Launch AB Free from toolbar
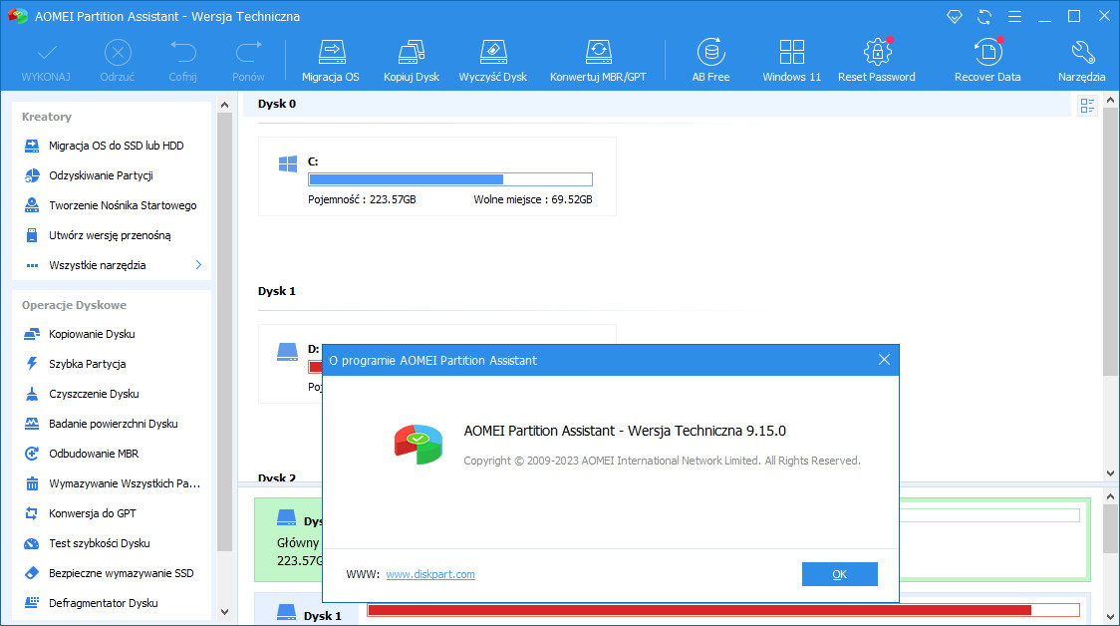This screenshot has width=1120, height=626. (x=710, y=61)
